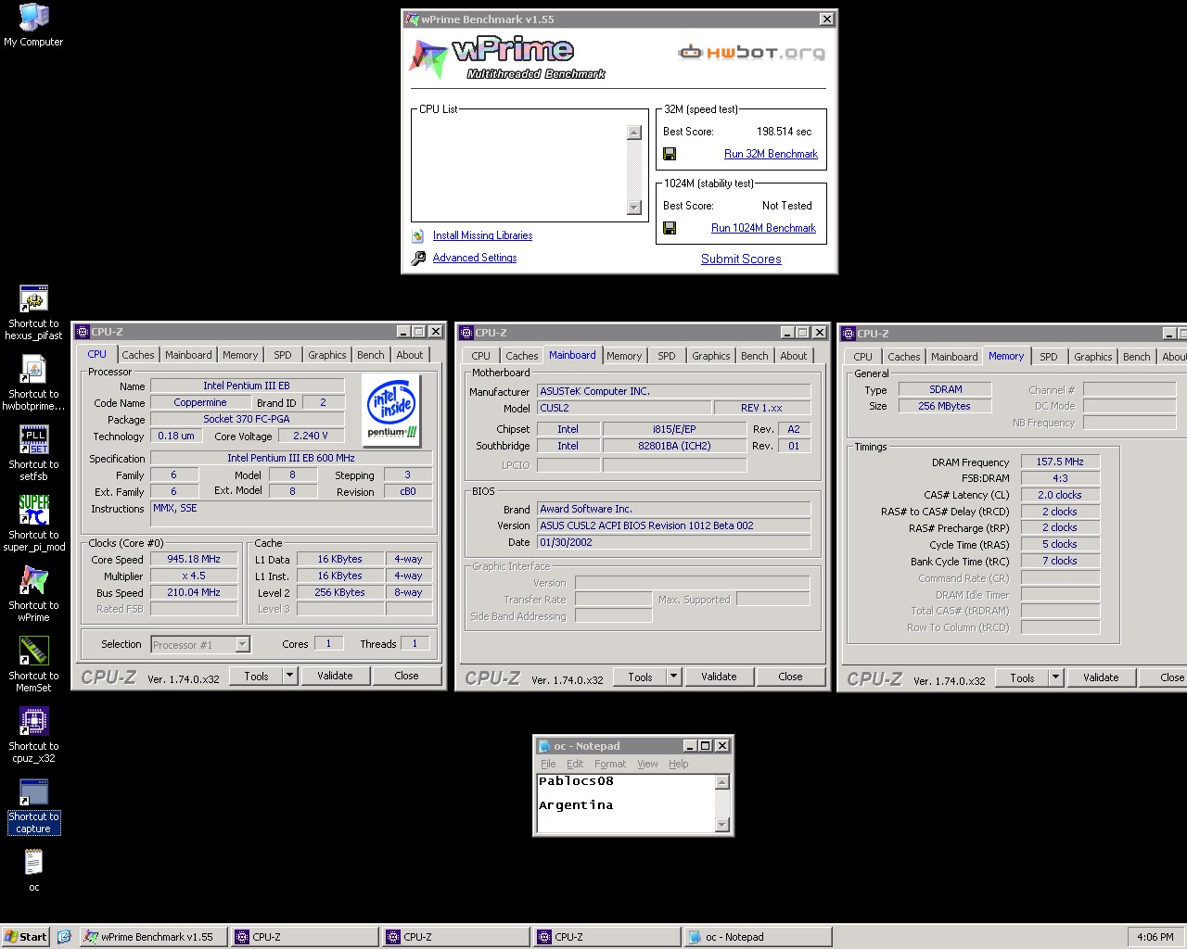Click Validate in first CPU-Z window
The image size is (1187, 949).
335,676
